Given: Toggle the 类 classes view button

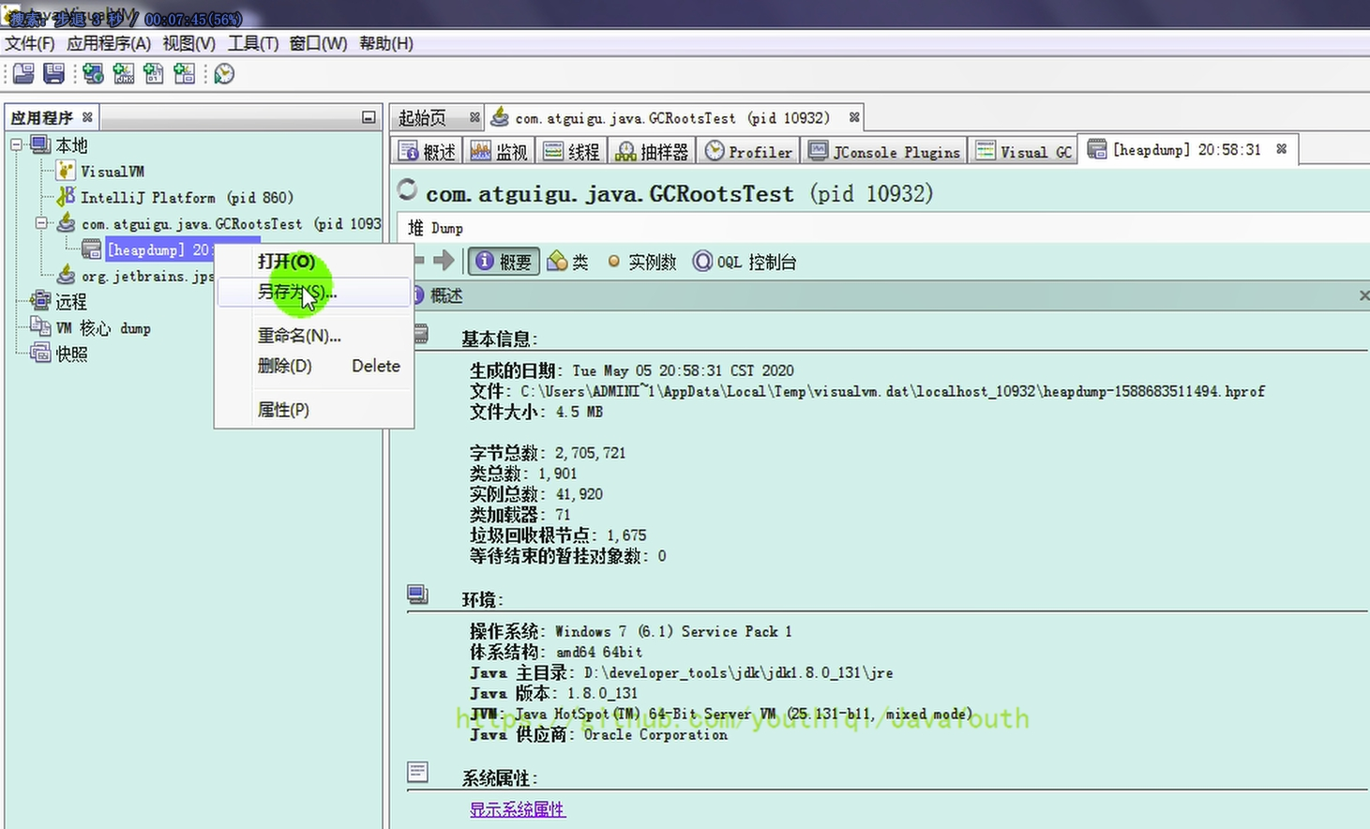Looking at the screenshot, I should [568, 262].
